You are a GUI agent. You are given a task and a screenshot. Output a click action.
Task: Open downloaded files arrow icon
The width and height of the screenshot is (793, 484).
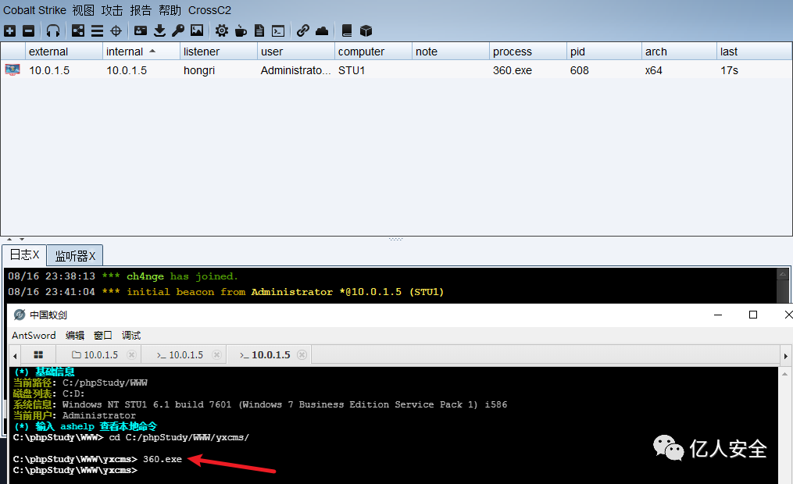pyautogui.click(x=159, y=30)
